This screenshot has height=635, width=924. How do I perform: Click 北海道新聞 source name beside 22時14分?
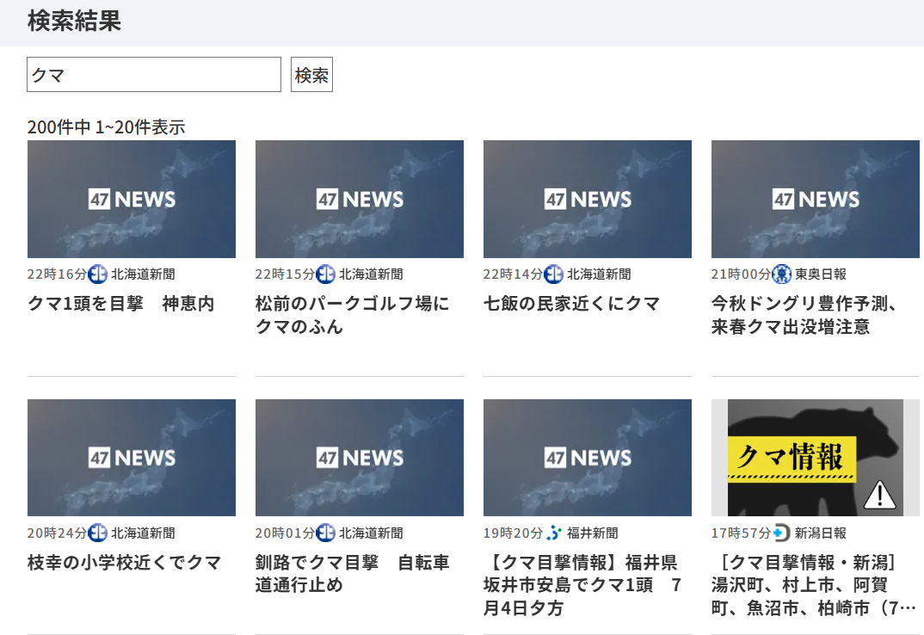click(600, 274)
